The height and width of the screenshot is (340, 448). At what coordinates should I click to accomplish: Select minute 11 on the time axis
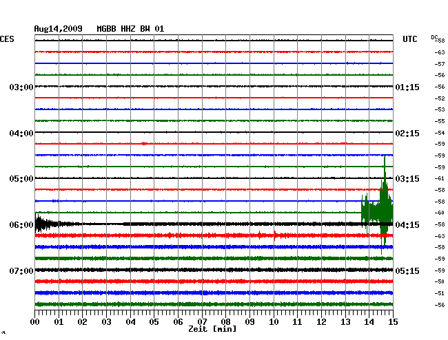click(297, 322)
